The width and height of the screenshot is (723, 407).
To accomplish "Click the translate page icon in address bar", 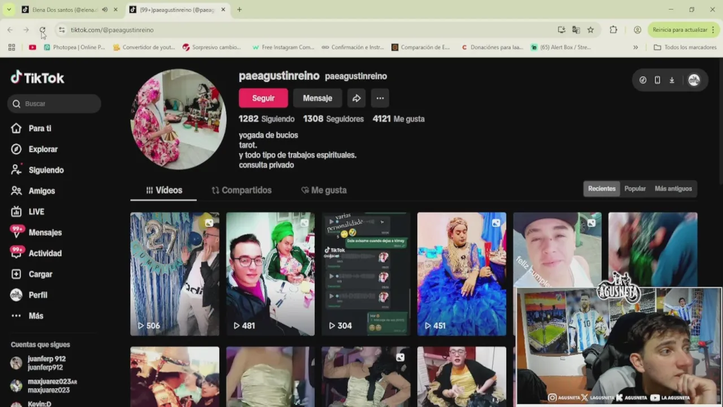I will pyautogui.click(x=576, y=30).
